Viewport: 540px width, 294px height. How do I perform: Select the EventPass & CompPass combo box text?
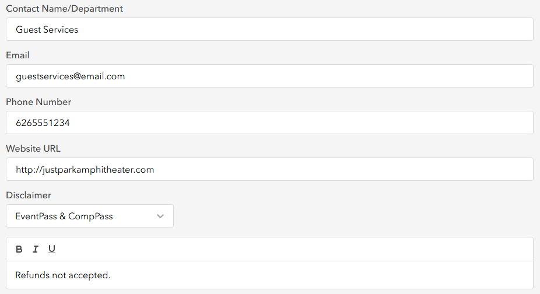pyautogui.click(x=64, y=216)
